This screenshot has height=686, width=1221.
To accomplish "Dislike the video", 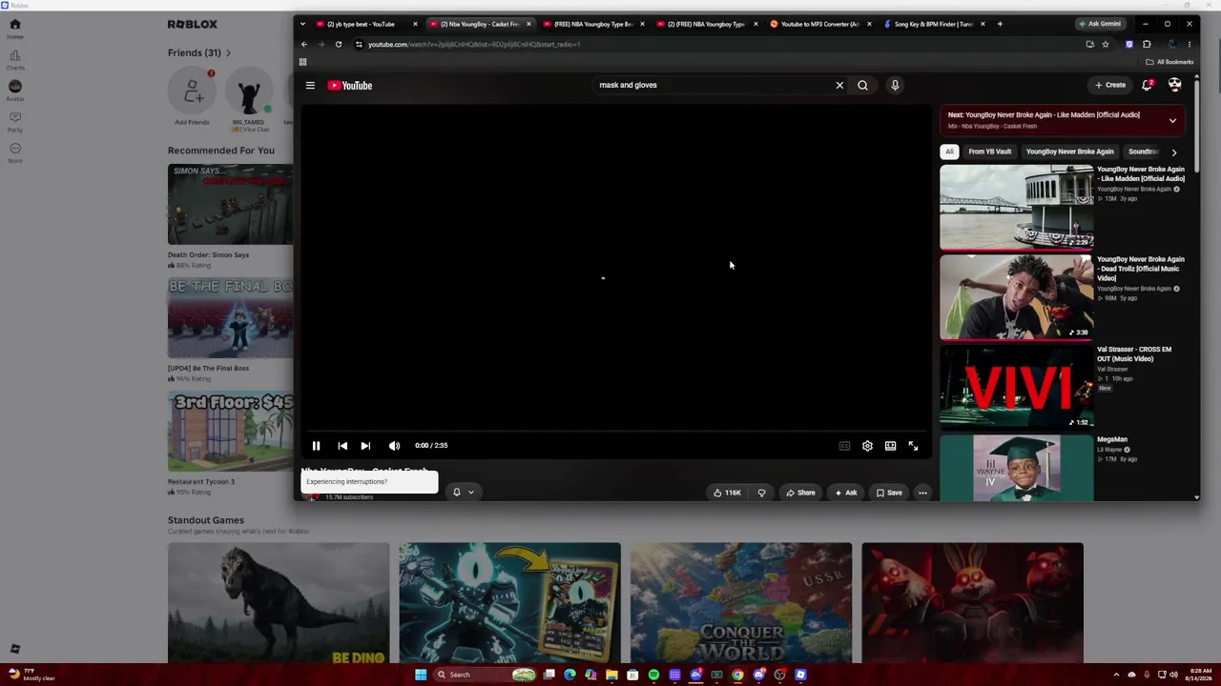I will [x=761, y=493].
